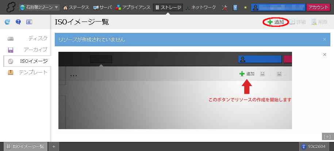Screen dimensions: 334x151
Task: Click the yellow star notification icon
Action: [x=246, y=7]
